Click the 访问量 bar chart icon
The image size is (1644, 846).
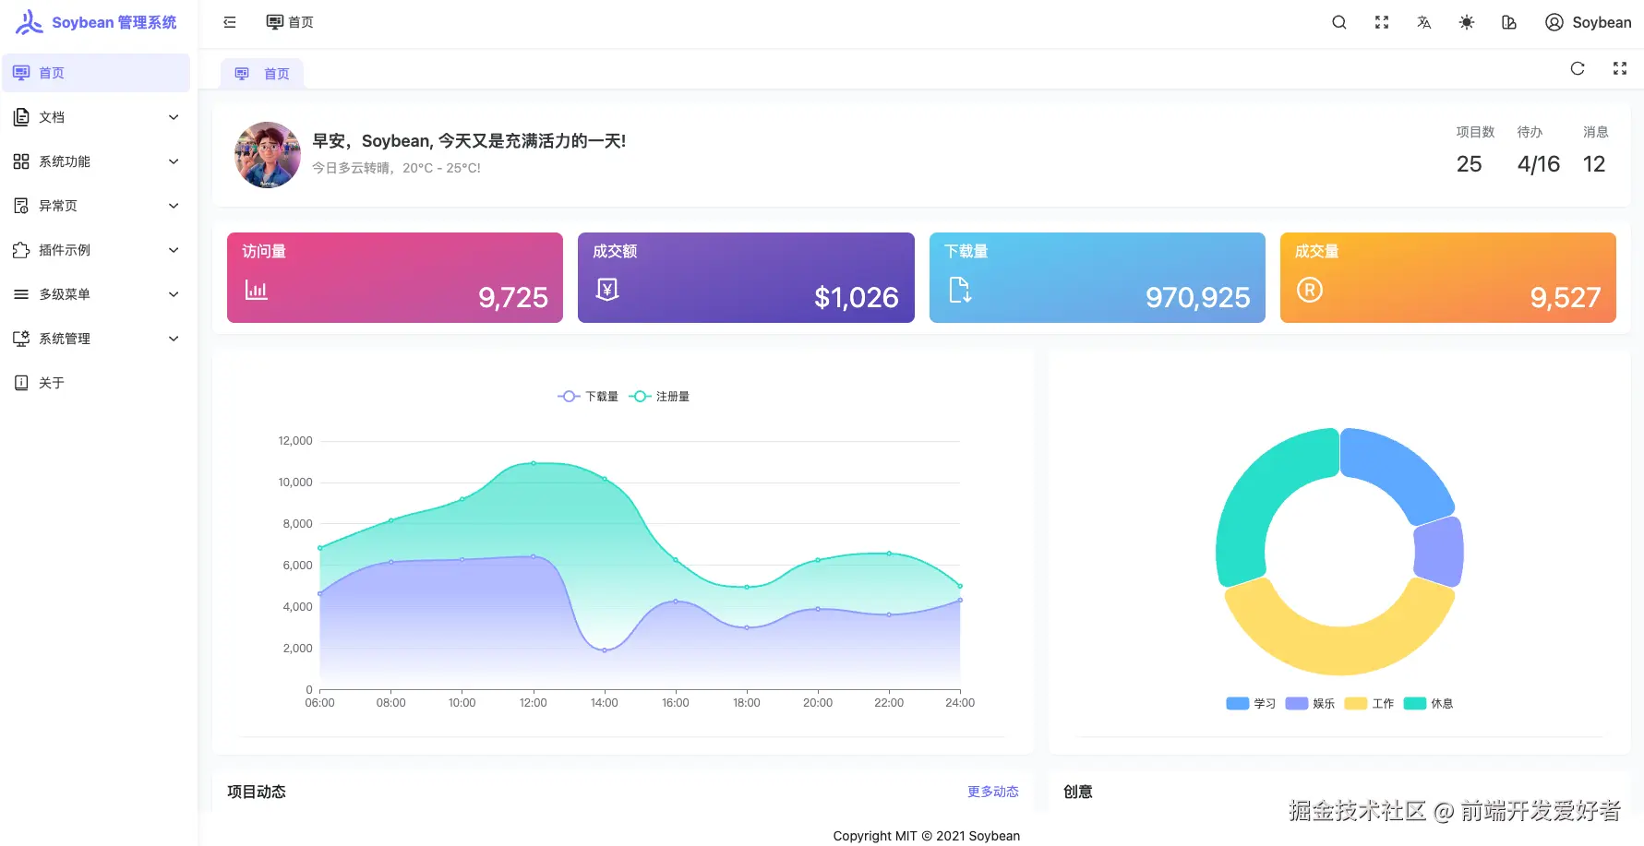(x=256, y=290)
